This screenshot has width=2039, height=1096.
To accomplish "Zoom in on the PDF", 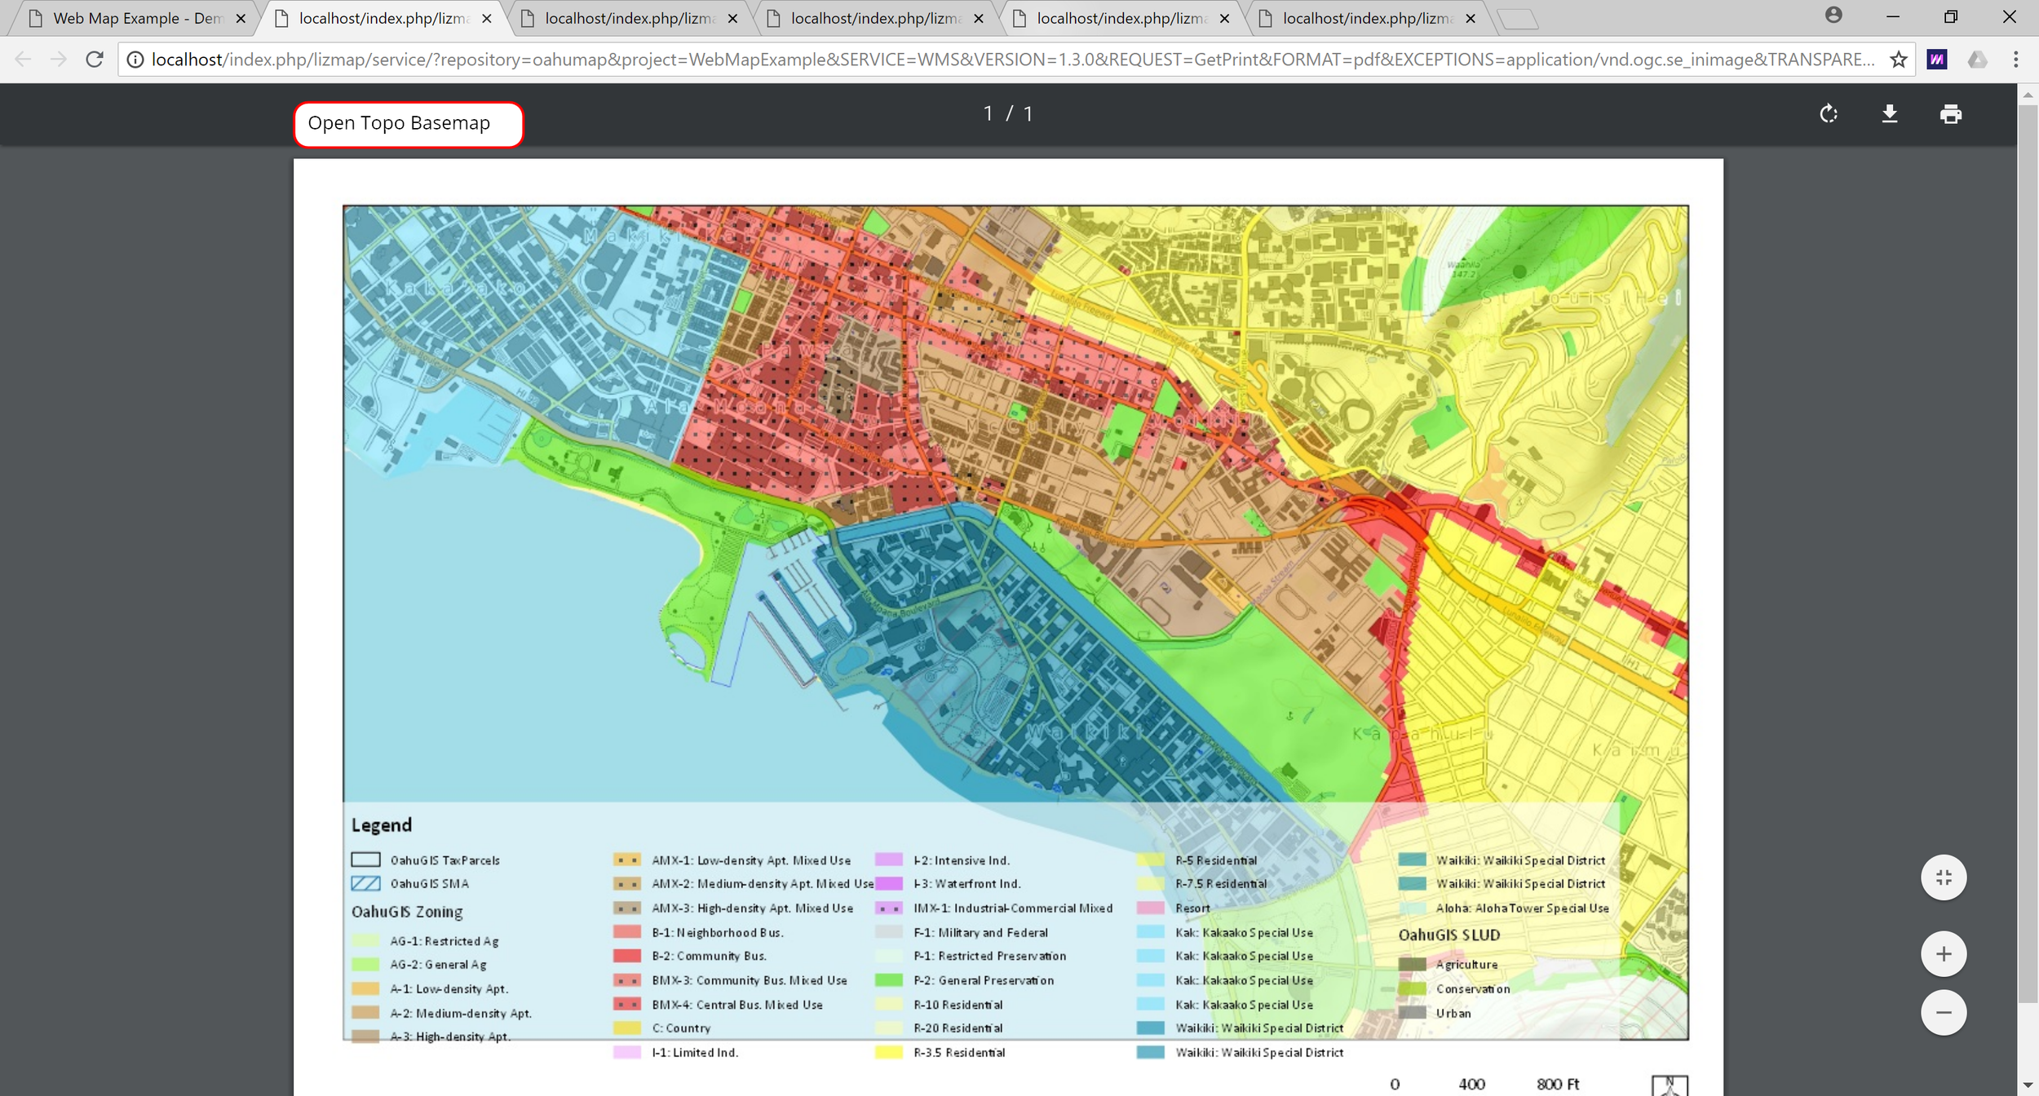I will pos(1944,953).
